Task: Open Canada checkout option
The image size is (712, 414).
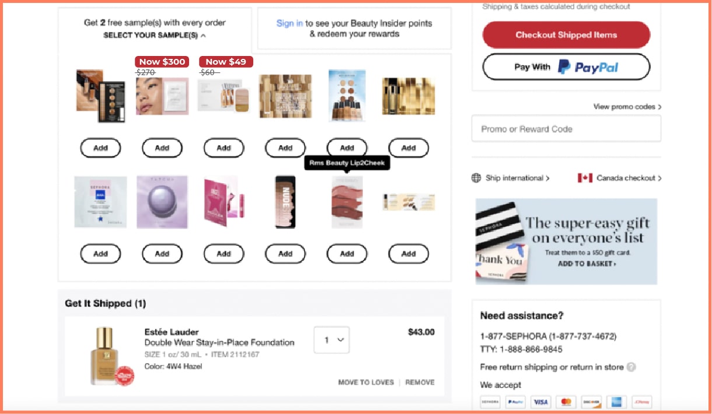Action: [620, 178]
